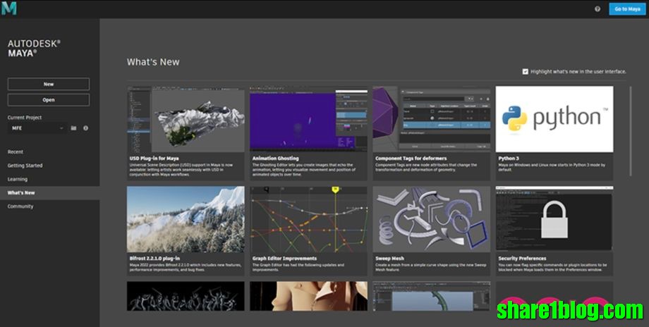Image resolution: width=649 pixels, height=327 pixels.
Task: Click the Sweep Mesh title text
Action: click(x=389, y=259)
